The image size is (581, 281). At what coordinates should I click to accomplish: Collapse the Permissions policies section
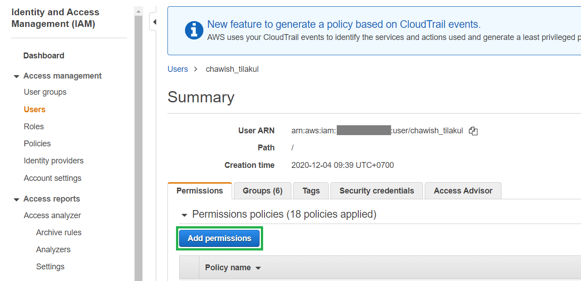(184, 215)
